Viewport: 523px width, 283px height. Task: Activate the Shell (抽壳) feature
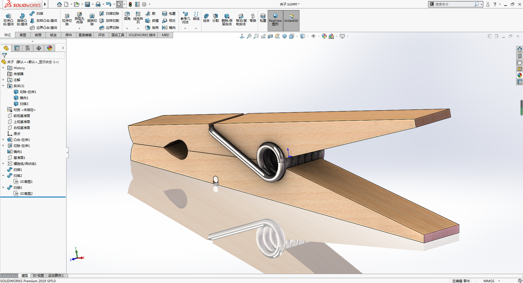tap(152, 27)
